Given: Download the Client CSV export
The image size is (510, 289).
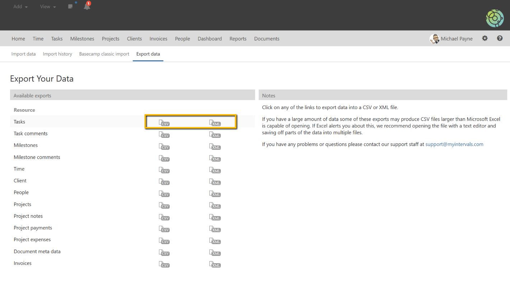Looking at the screenshot, I should click(164, 182).
